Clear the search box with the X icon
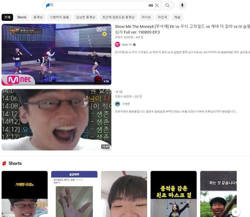Screen dimensions: 250x217 click(x=157, y=5)
